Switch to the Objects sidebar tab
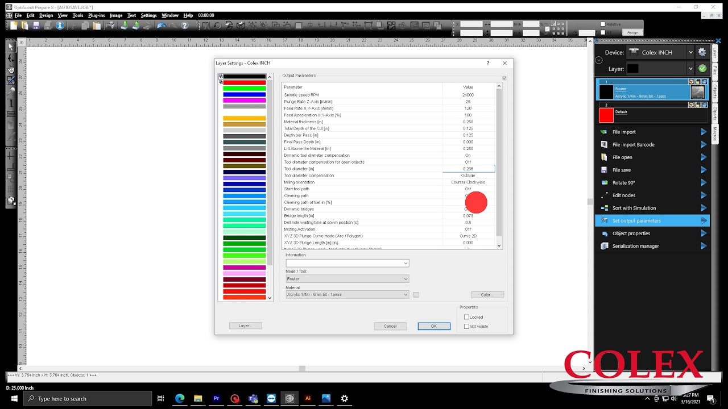 coord(715,91)
